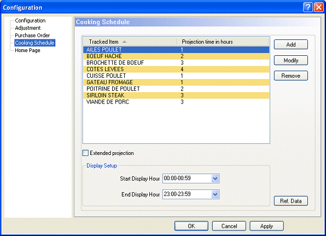Close the Configuration dialog
Screen dimensions: 326x236
(319, 7)
